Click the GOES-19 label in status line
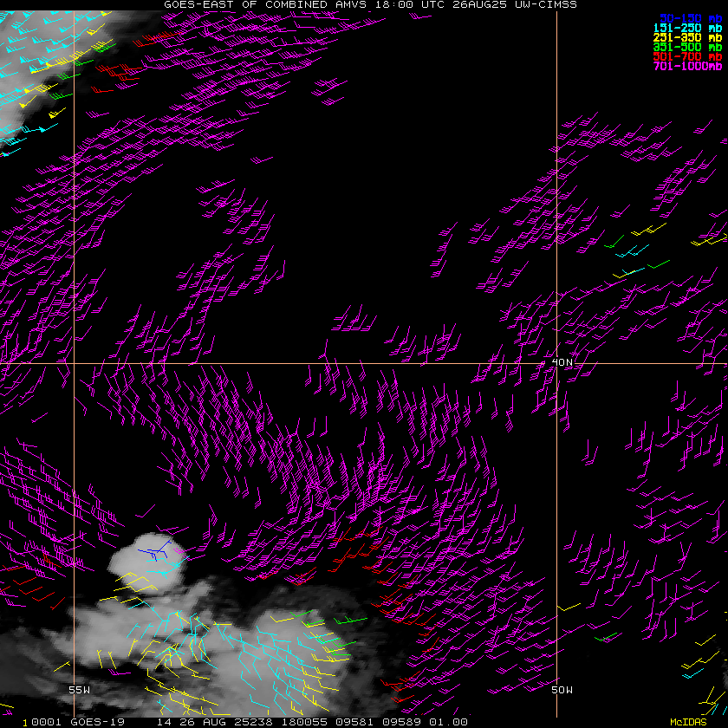728x728 pixels. pos(97,722)
